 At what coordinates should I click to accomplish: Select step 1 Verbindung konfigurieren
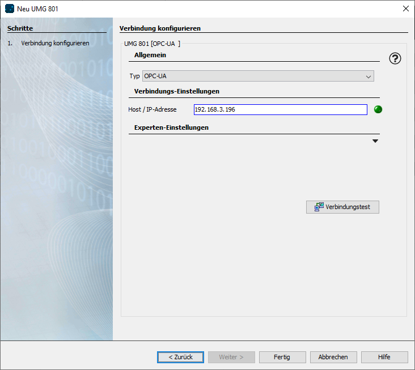coord(48,43)
